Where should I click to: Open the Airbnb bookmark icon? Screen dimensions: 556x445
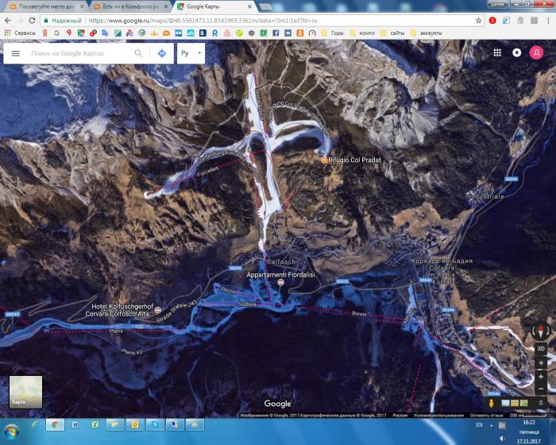coord(227,33)
